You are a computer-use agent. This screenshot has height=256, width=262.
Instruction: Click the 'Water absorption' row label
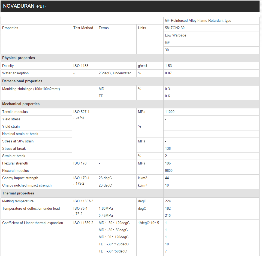pos(15,73)
